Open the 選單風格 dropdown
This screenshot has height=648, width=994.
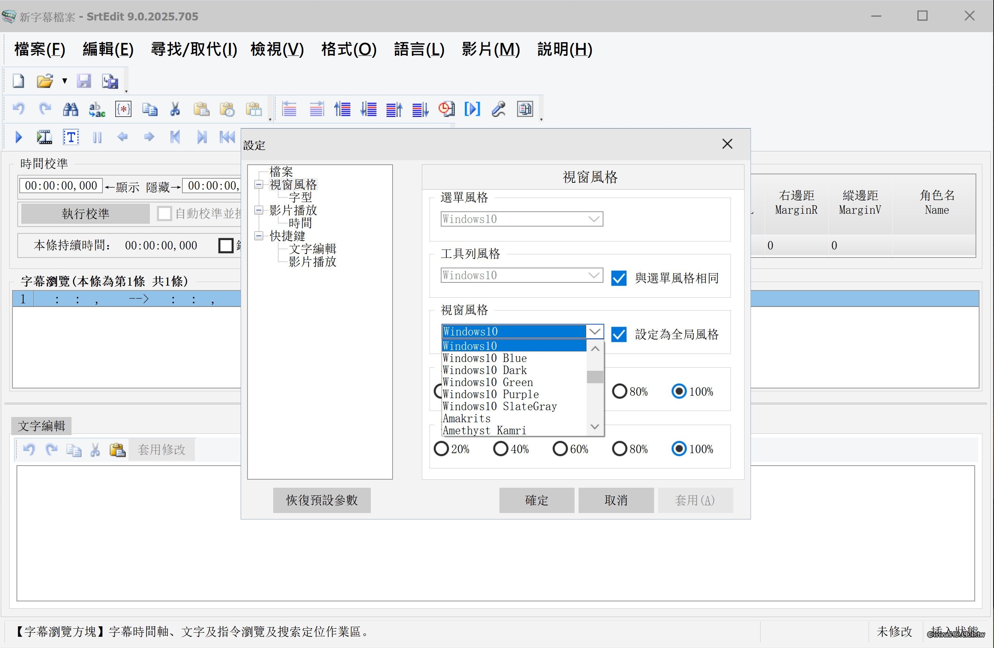522,219
